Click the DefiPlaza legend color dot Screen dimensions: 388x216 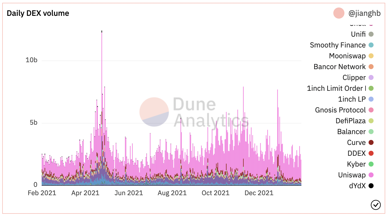click(x=371, y=121)
